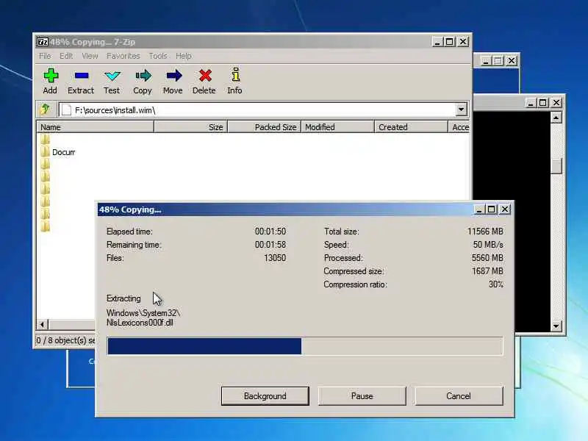Sort by Modified column header
This screenshot has height=441, width=588.
tap(337, 127)
